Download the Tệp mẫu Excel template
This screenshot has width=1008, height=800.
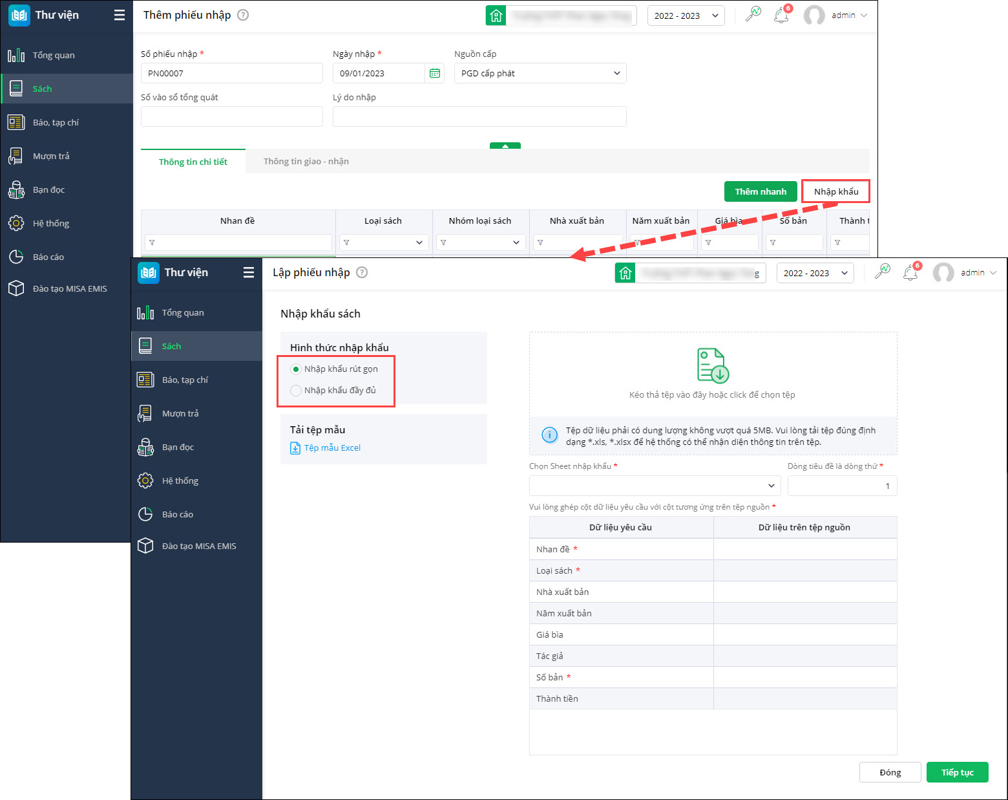[x=332, y=448]
